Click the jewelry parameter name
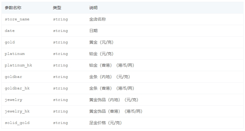Screen dimensions: 245x131 [14, 100]
